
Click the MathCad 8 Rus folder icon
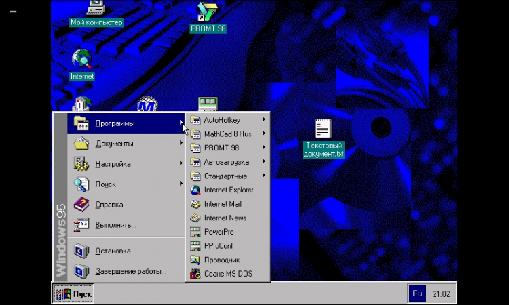tap(195, 134)
